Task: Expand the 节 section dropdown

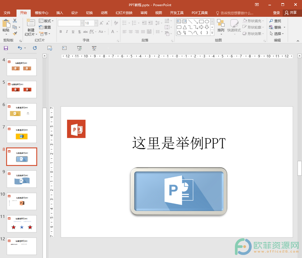Action: pos(45,34)
